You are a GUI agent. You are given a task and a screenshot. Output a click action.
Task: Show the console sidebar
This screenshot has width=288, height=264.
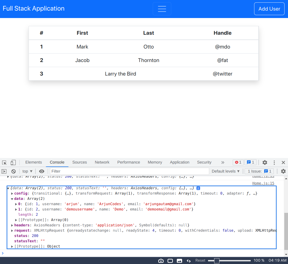[x=4, y=171]
